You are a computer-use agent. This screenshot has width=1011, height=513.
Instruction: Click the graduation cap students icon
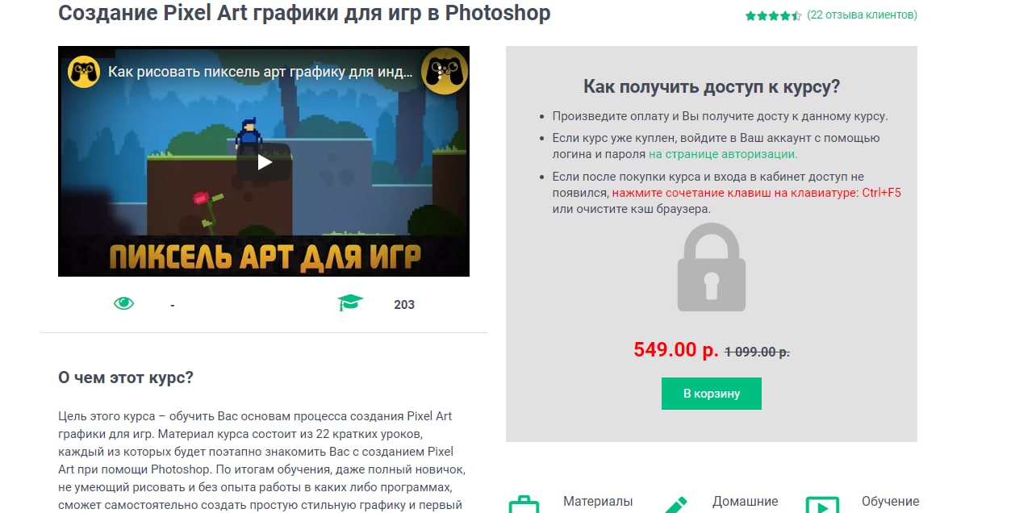[x=350, y=303]
